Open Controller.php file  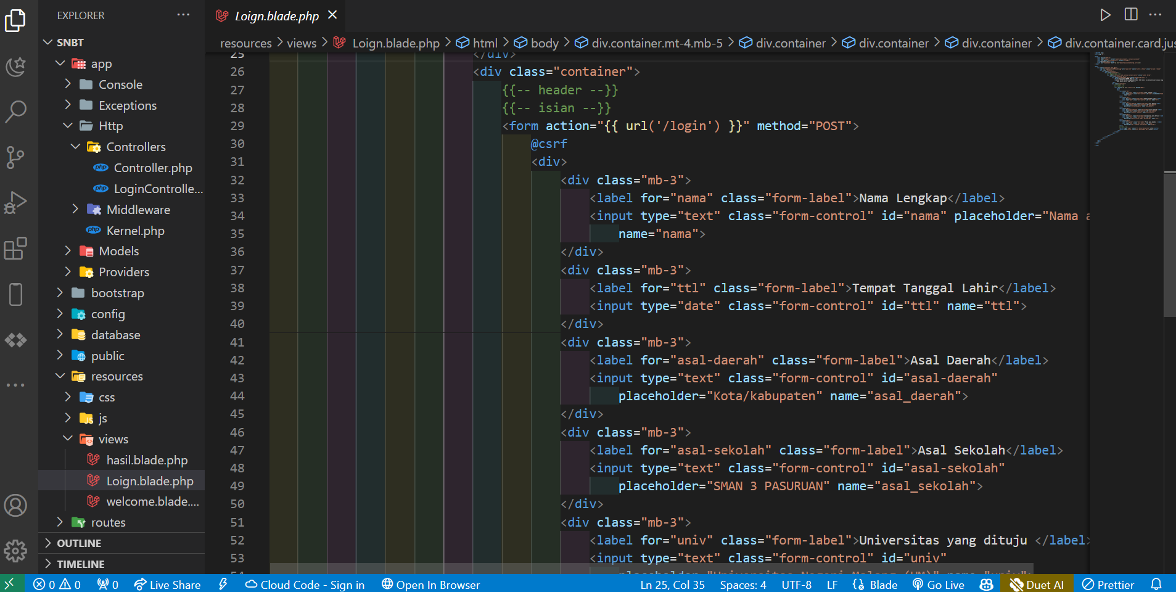tap(121, 168)
